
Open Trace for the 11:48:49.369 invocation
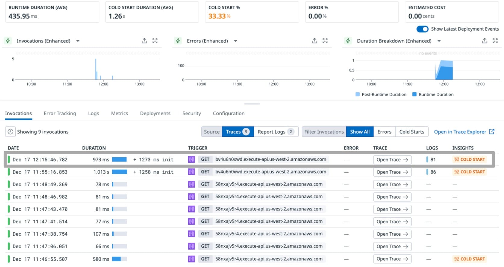click(392, 184)
